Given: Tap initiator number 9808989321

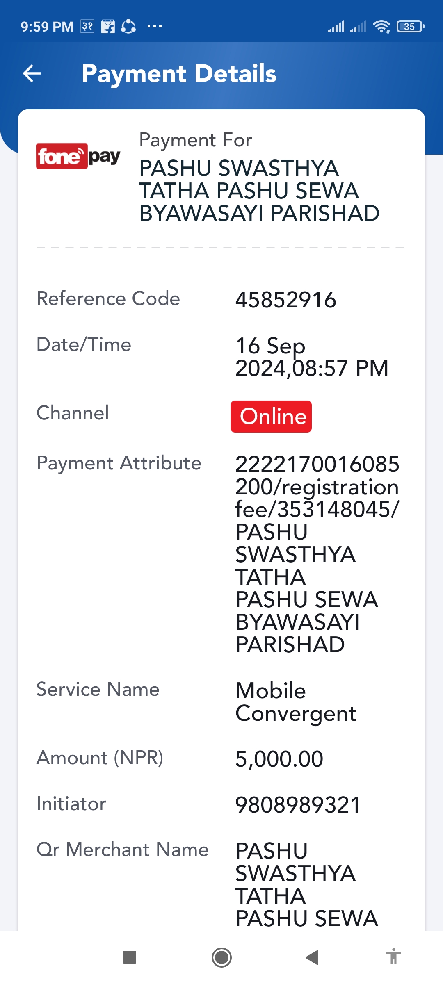Looking at the screenshot, I should pyautogui.click(x=298, y=805).
